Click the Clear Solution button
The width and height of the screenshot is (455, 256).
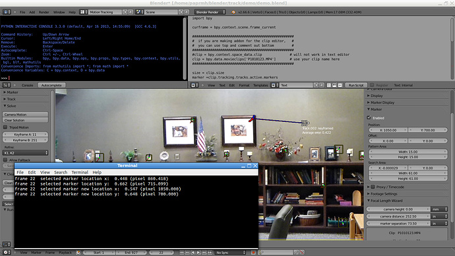click(26, 120)
